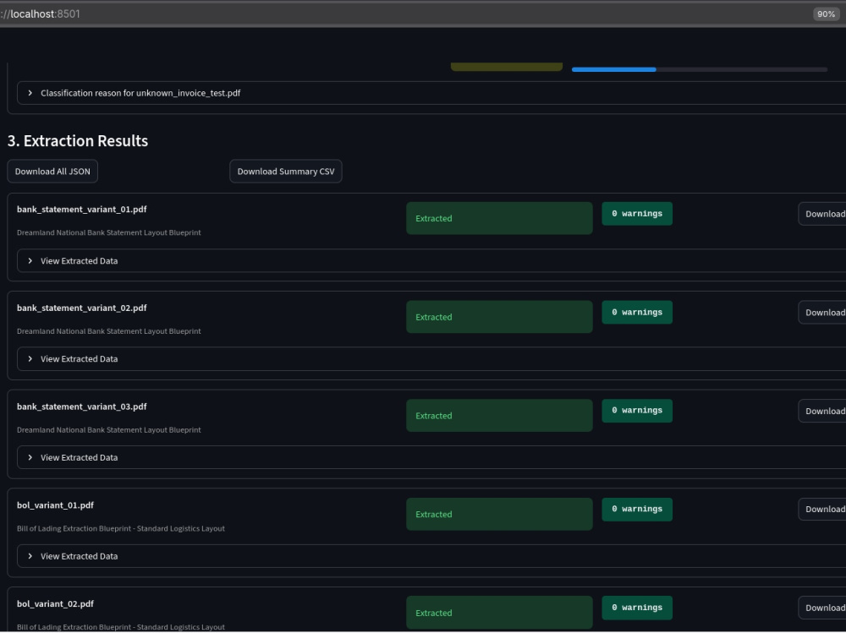The width and height of the screenshot is (846, 633).
Task: Download result for bank_statement_variant_03.pdf
Action: click(x=822, y=412)
